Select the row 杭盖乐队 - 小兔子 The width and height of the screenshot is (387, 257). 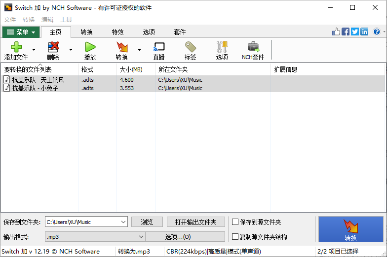tap(193, 88)
